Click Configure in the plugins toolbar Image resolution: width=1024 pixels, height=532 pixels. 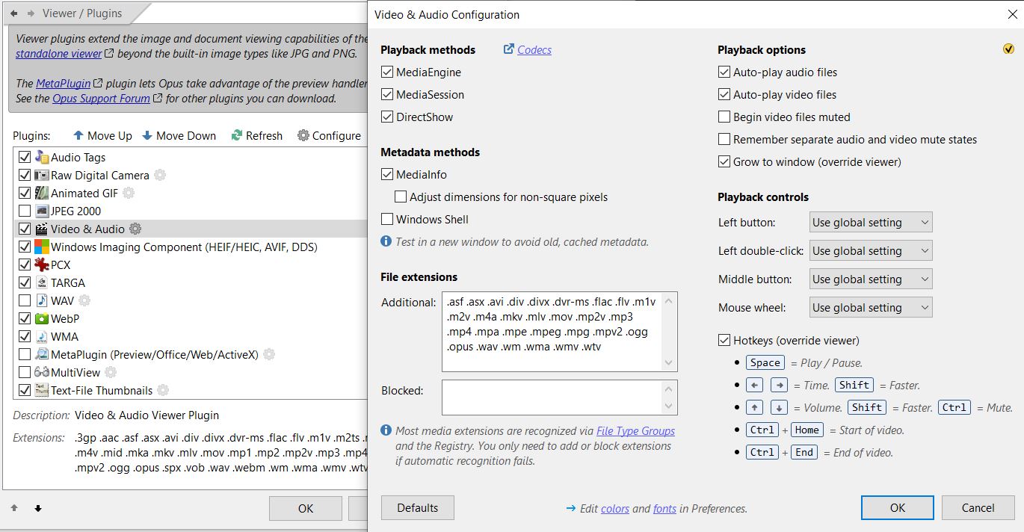click(329, 135)
